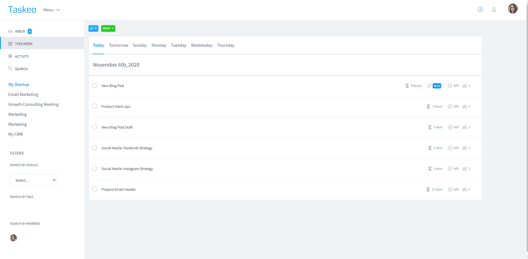Image resolution: width=528 pixels, height=259 pixels.
Task: Click the hourglass icon for Product Mock Ups
Action: (428, 106)
